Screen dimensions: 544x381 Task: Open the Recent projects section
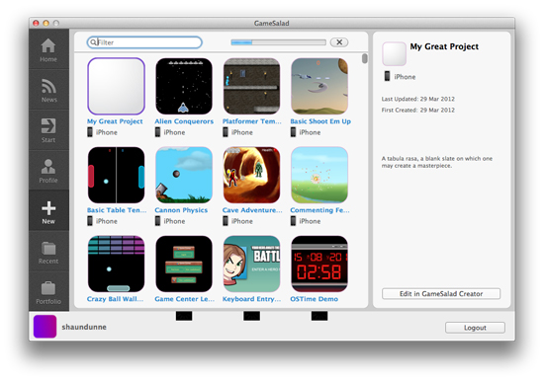coord(48,251)
